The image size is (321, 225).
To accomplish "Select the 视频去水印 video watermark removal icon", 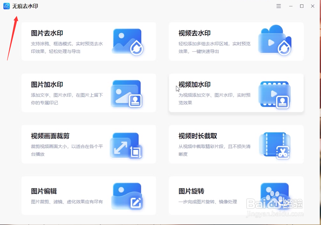I will tap(275, 41).
